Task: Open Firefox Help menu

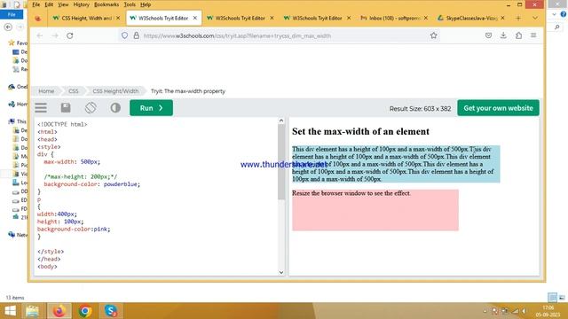Action: point(146,4)
